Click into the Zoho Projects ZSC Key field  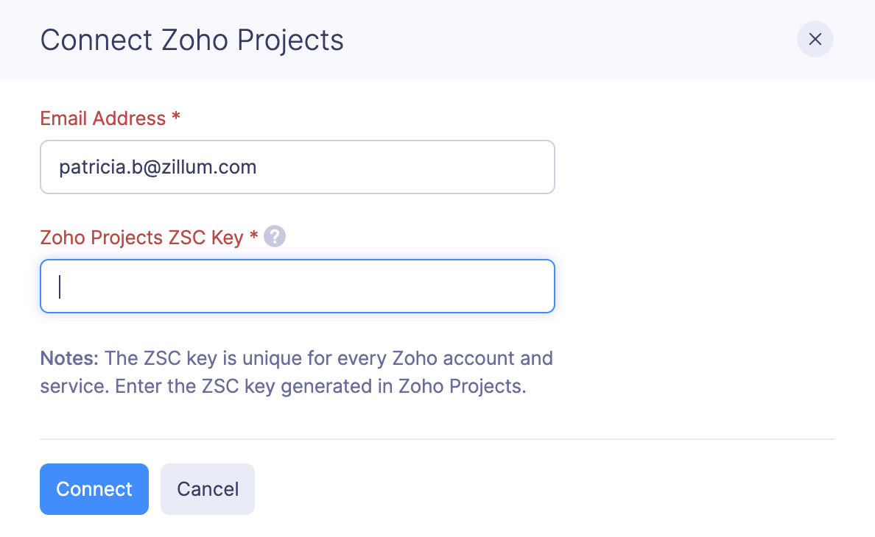point(297,286)
